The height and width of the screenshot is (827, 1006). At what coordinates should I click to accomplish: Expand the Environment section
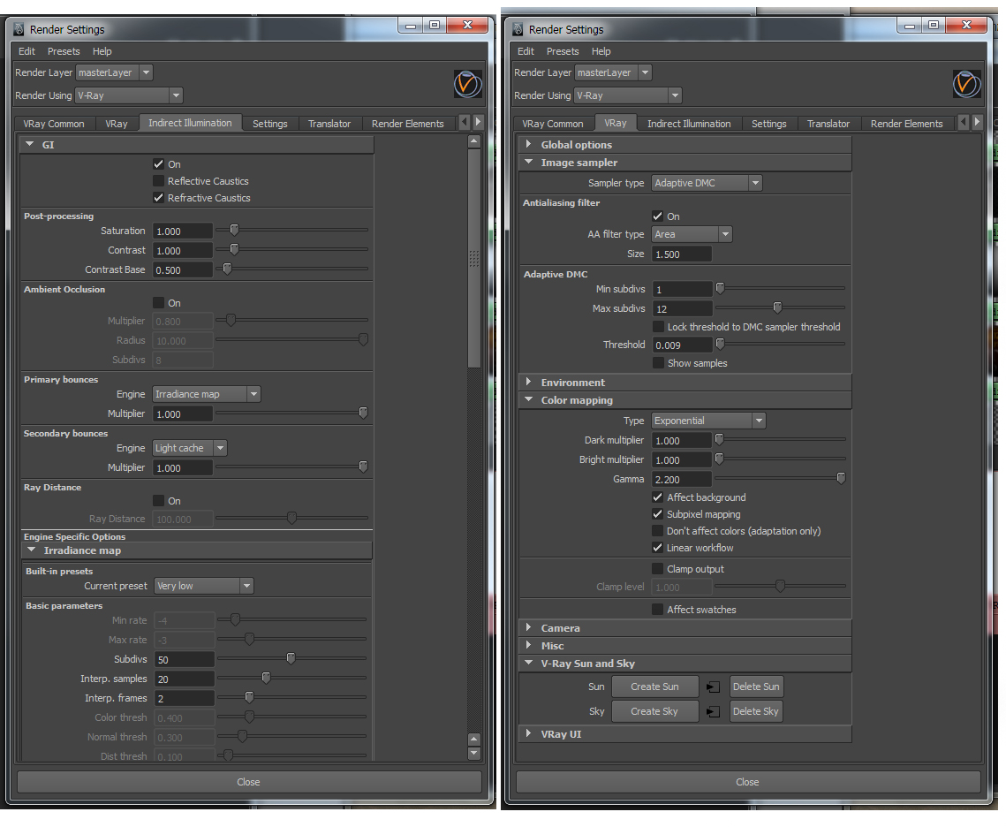(685, 383)
